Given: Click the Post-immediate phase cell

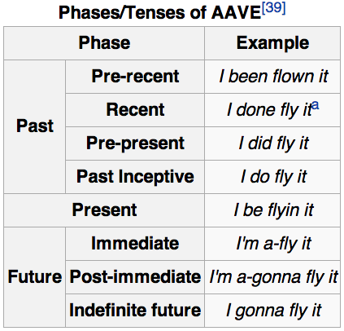Looking at the screenshot, I should point(135,277).
